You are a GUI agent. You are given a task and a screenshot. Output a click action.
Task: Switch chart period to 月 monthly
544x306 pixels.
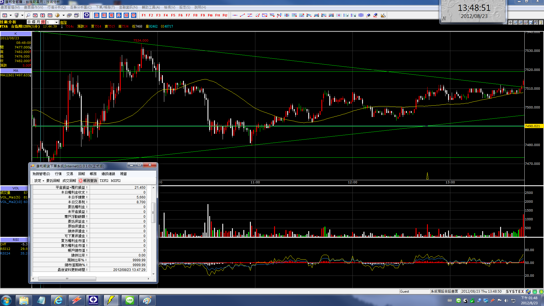[x=38, y=22]
